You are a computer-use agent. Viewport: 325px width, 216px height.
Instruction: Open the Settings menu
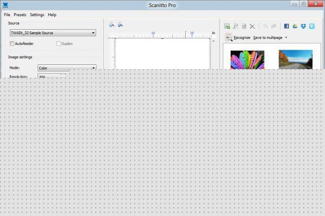pyautogui.click(x=37, y=15)
